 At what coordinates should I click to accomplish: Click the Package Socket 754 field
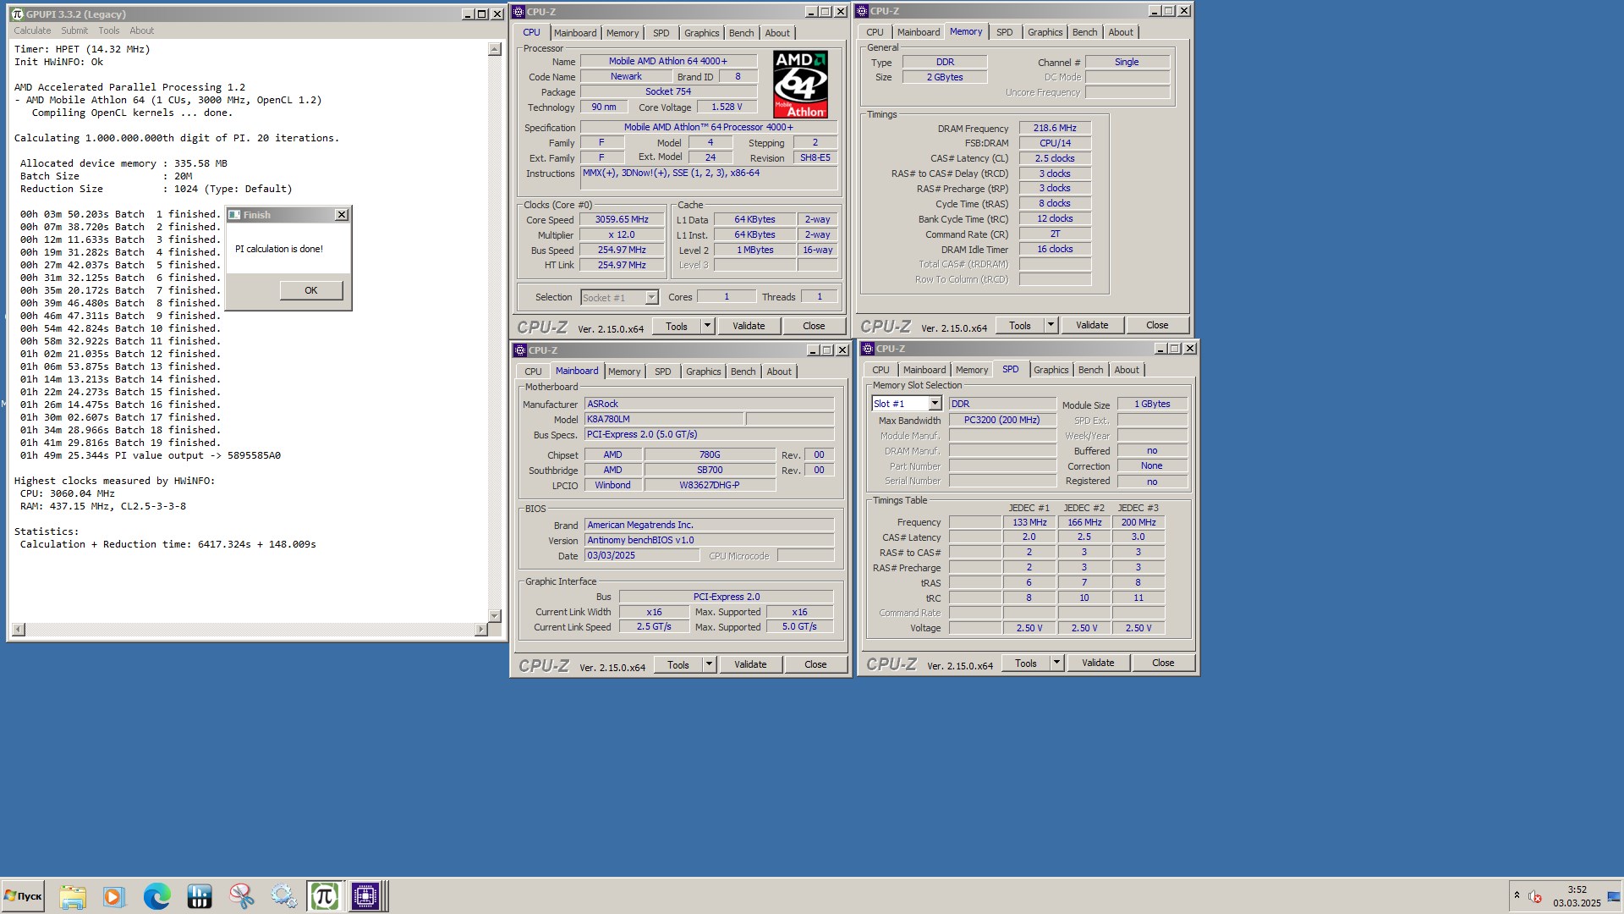[x=668, y=91]
